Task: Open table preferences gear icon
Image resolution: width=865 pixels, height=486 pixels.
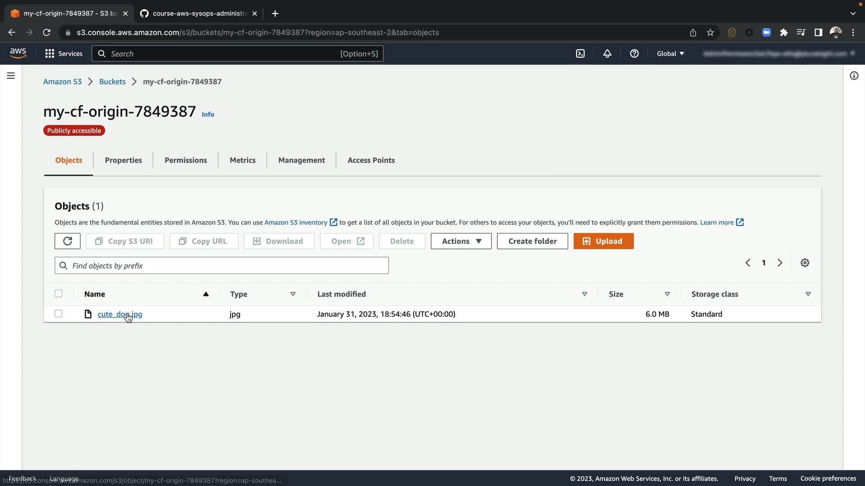Action: [805, 263]
